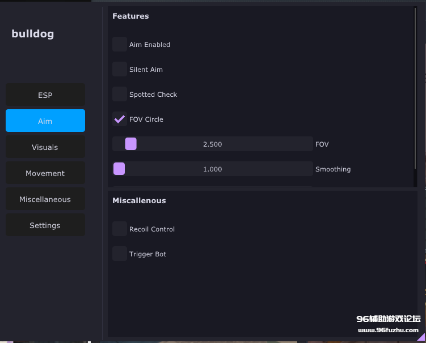This screenshot has height=343, width=426.
Task: Click the purple resize grip in window corner
Action: point(421,338)
